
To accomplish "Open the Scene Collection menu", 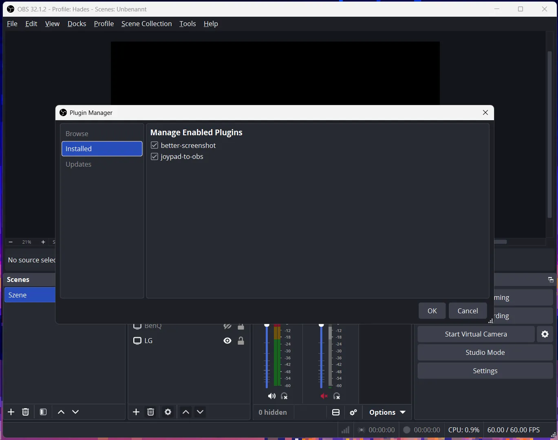I will pos(147,24).
